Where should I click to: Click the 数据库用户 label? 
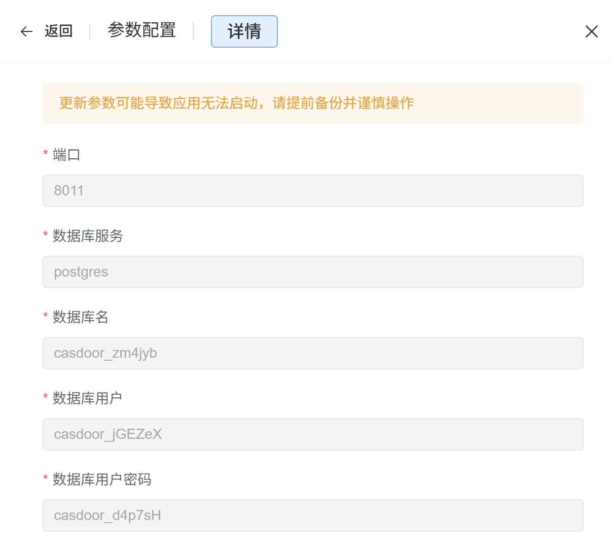(x=88, y=398)
